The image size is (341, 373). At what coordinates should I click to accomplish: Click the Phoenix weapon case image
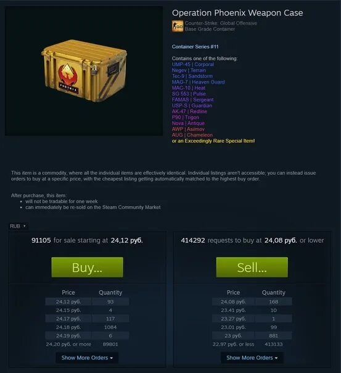[84, 71]
